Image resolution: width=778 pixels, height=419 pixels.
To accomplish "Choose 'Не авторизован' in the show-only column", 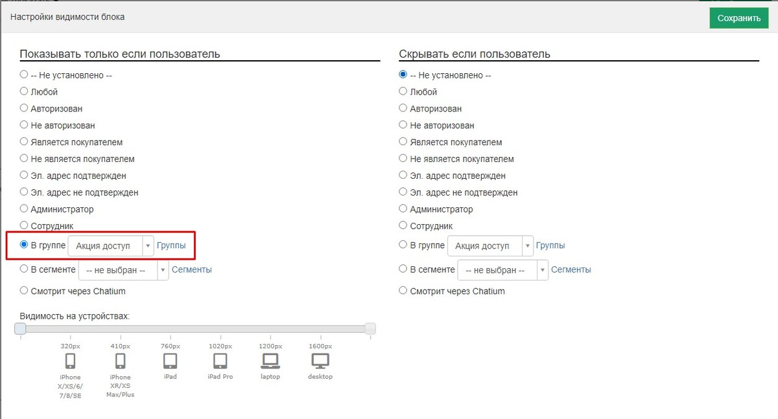I will click(24, 125).
